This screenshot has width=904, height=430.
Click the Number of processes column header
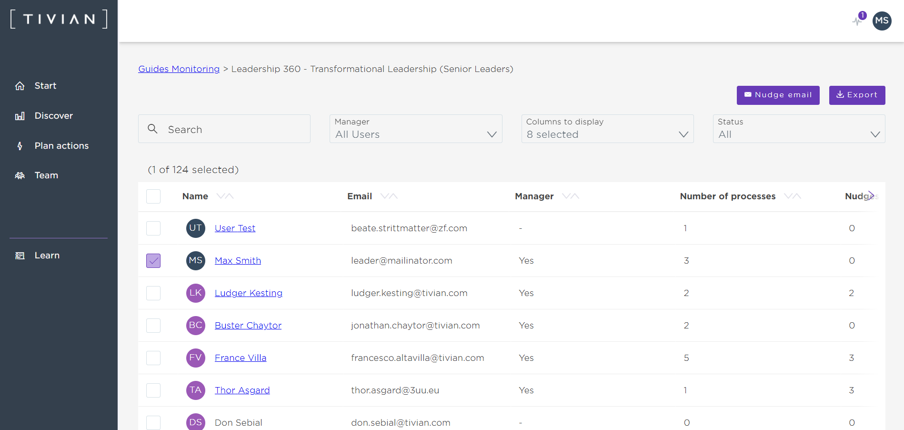[x=727, y=196]
